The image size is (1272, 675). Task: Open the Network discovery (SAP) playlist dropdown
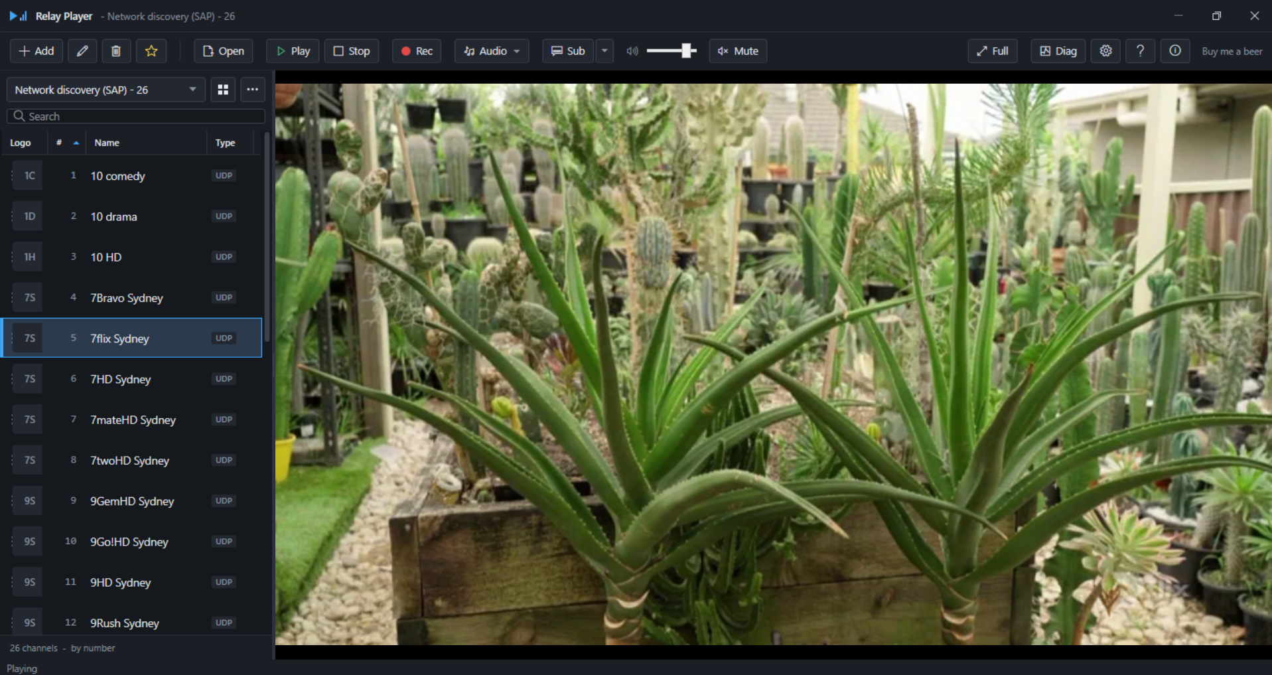106,90
